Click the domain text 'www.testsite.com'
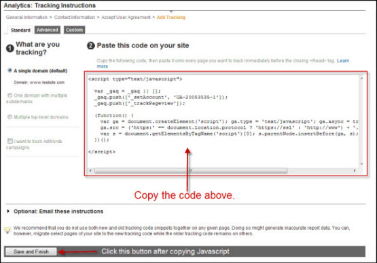The height and width of the screenshot is (263, 377). pos(47,83)
